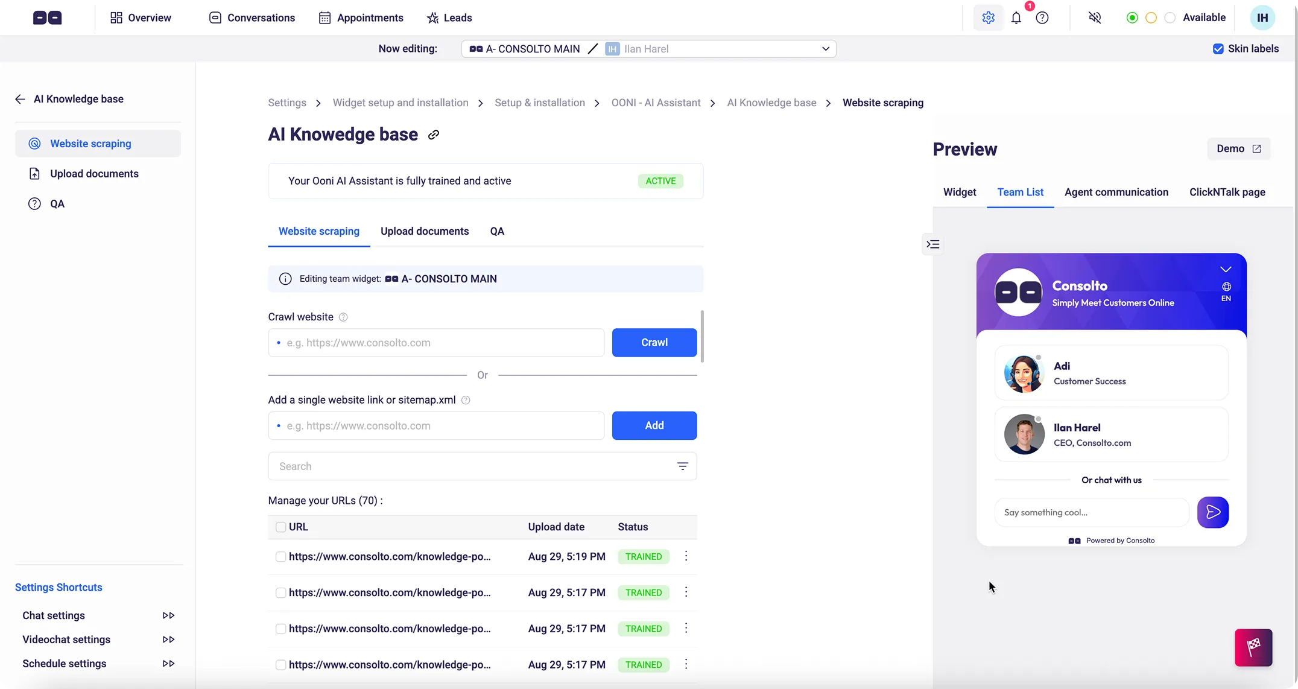Open Leads from the top navigation

(449, 17)
